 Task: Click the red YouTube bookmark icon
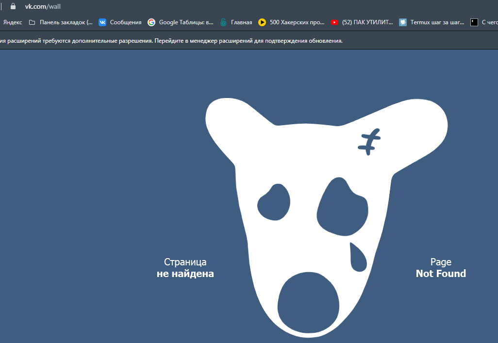[x=334, y=22]
